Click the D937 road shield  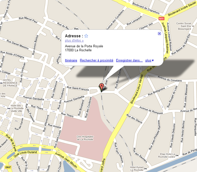8,167
